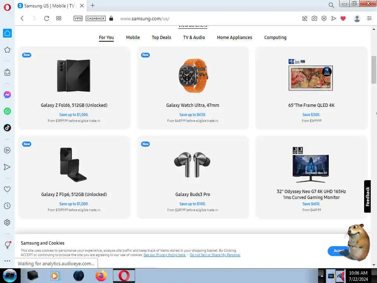Select the Home Appliances tab
The image size is (377, 283).
pos(235,38)
